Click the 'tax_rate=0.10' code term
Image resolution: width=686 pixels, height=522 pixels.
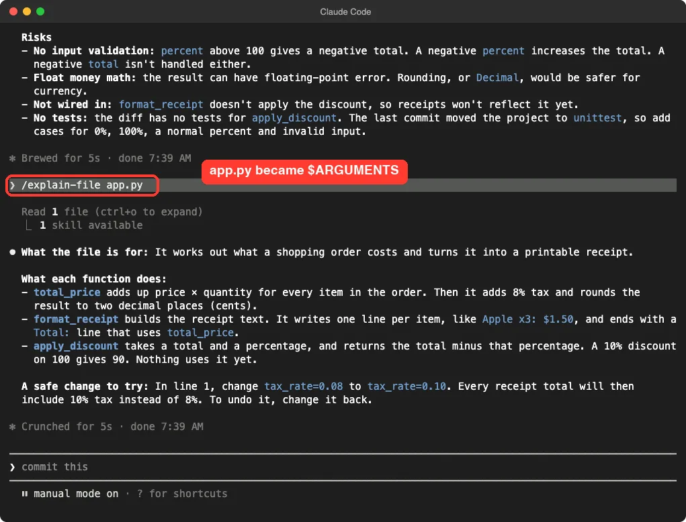click(x=406, y=386)
